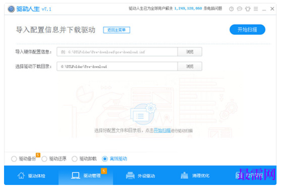Switch to the 清理优化 tab
This screenshot has width=283, height=187.
tap(195, 175)
